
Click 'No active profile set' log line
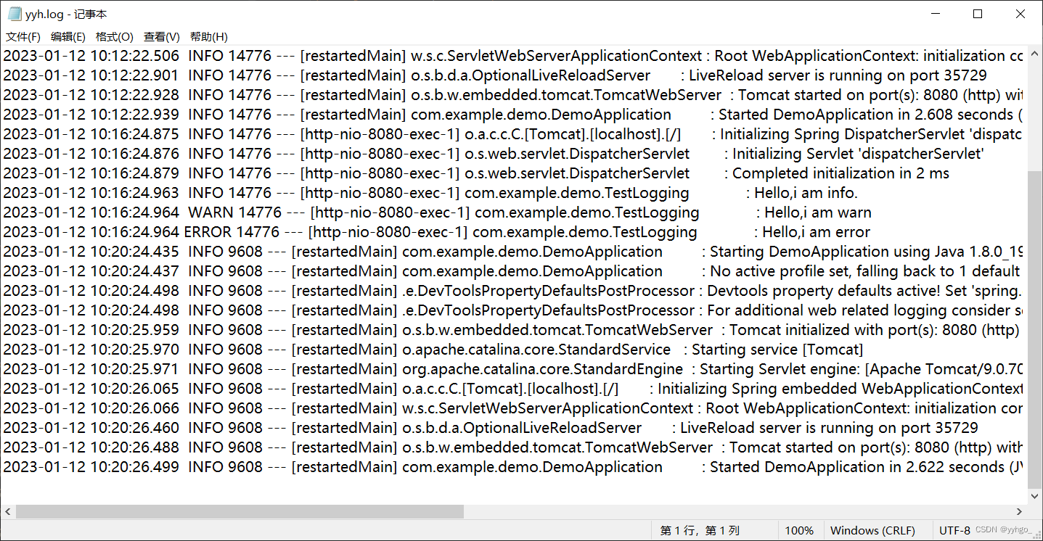(513, 271)
